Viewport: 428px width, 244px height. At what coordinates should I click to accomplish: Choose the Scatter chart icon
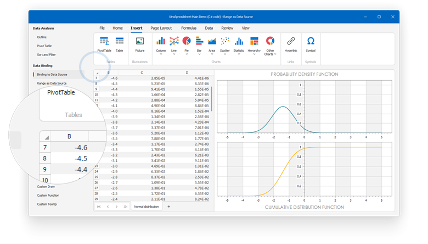pyautogui.click(x=225, y=46)
